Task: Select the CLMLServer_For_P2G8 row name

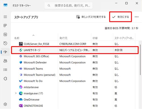Action: pos(36,44)
